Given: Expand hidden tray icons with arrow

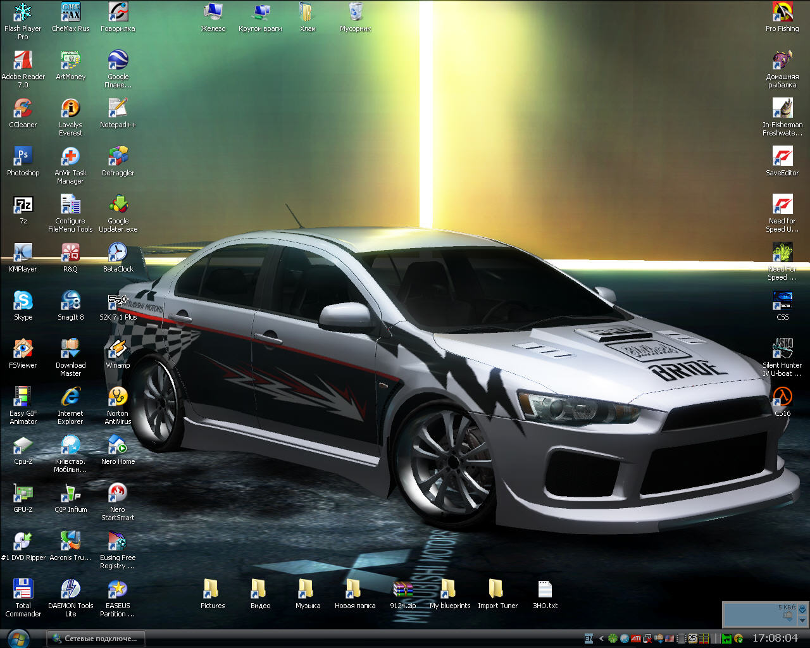Looking at the screenshot, I should pos(601,639).
